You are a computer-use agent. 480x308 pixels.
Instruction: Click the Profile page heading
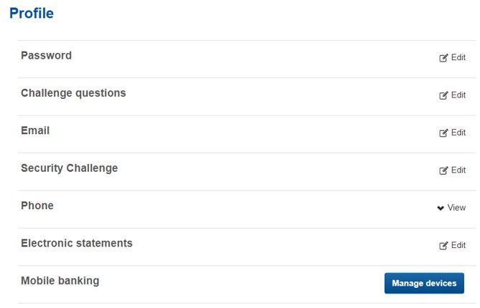pyautogui.click(x=32, y=13)
